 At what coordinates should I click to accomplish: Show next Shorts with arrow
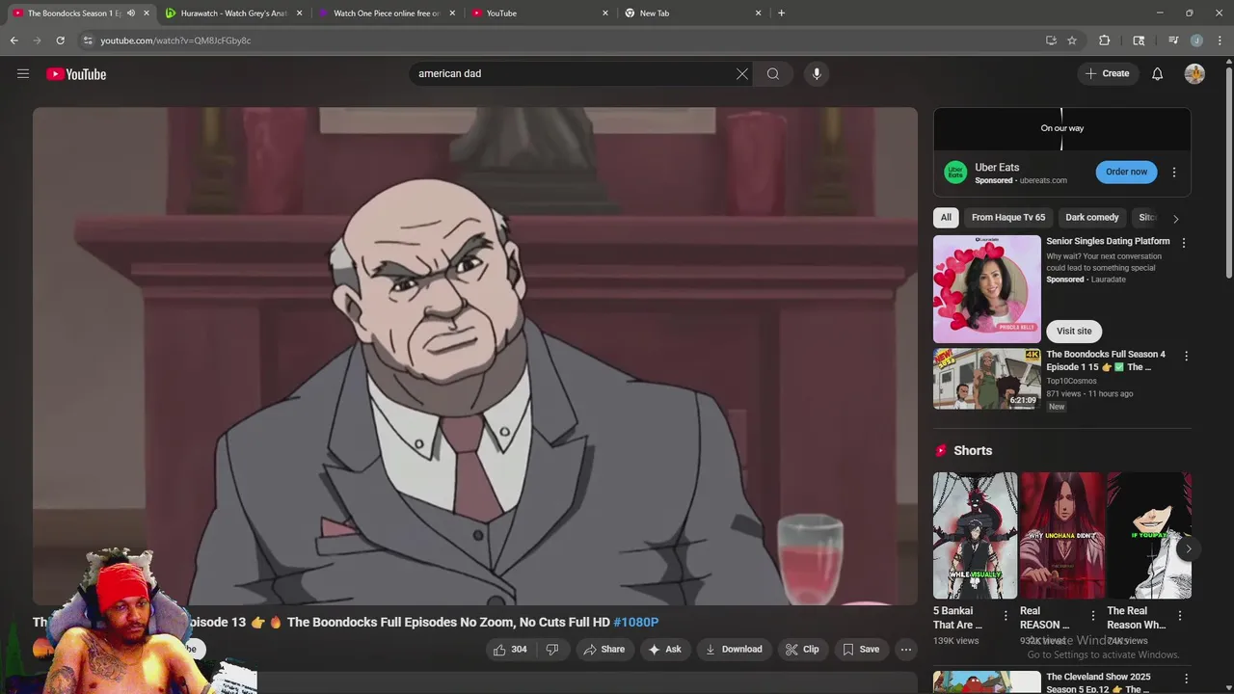1188,548
